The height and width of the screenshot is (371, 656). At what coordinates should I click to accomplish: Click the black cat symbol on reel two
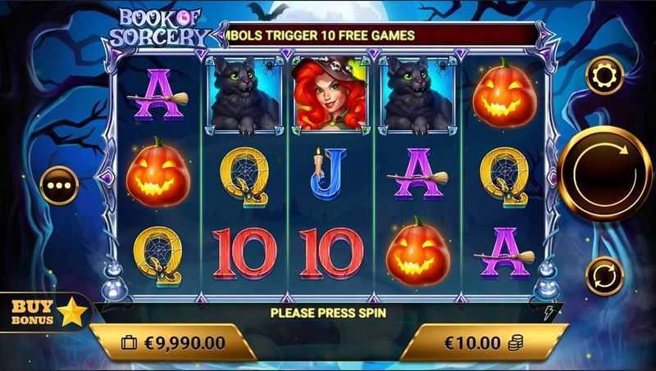[x=244, y=95]
